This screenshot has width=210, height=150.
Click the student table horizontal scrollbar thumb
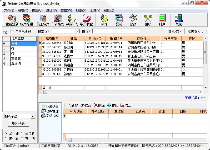tap(46, 92)
